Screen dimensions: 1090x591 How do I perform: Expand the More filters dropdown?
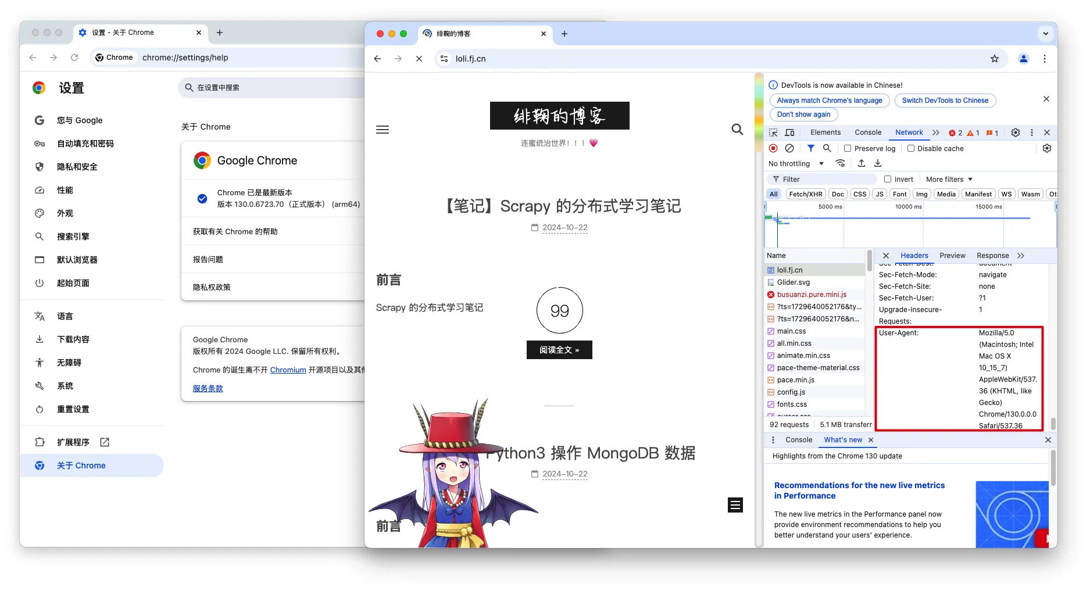pos(949,179)
